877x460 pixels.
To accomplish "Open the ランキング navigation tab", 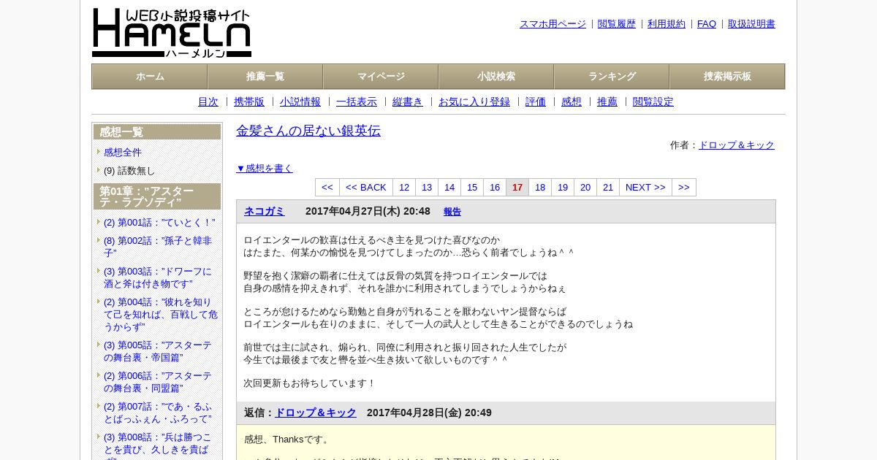I will [x=612, y=77].
